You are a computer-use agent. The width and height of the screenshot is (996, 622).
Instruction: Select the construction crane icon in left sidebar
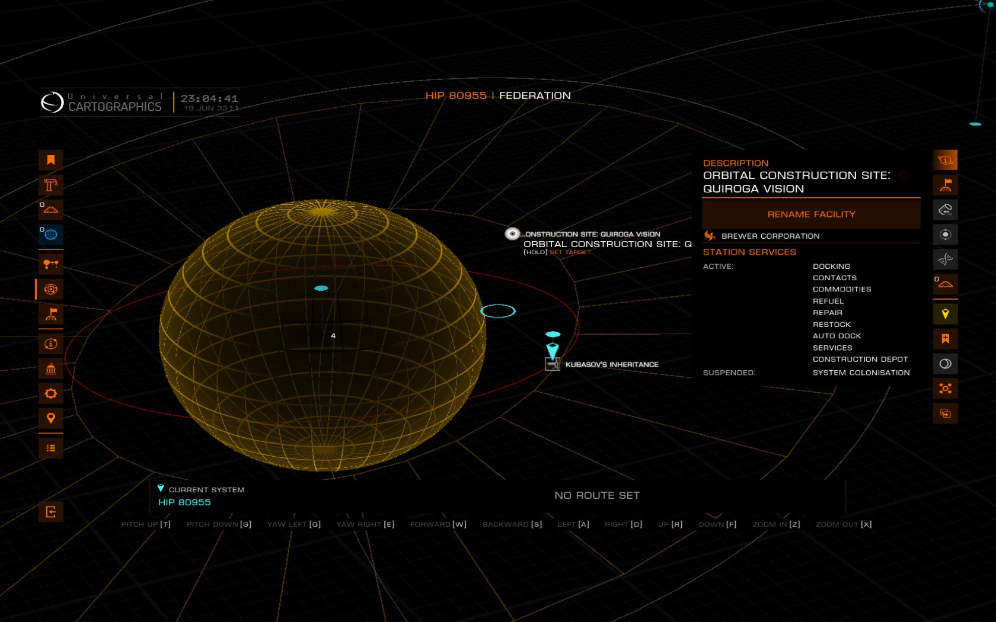click(x=51, y=185)
